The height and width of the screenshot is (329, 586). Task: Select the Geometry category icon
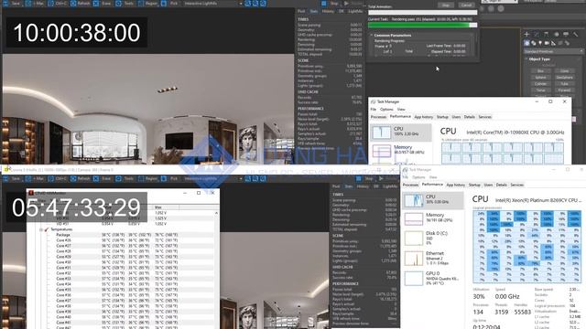[527, 43]
